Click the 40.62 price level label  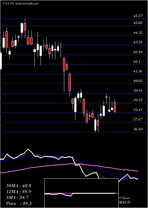tap(138, 81)
